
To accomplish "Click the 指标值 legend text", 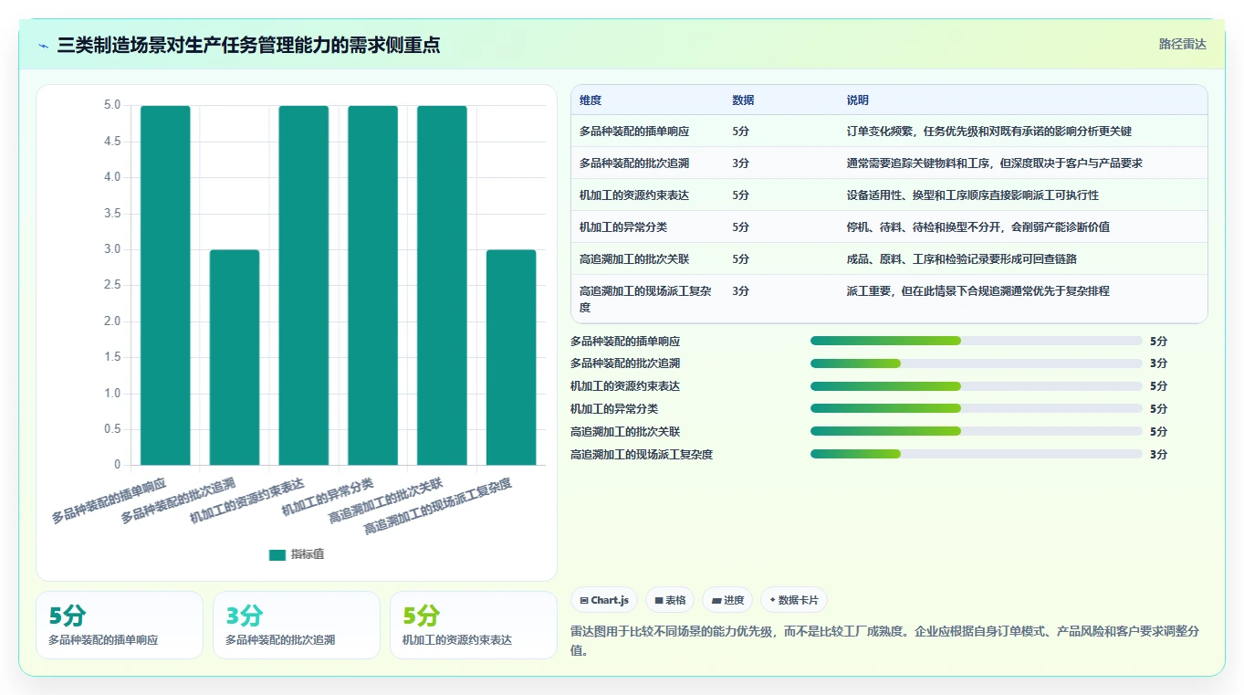I will click(308, 555).
